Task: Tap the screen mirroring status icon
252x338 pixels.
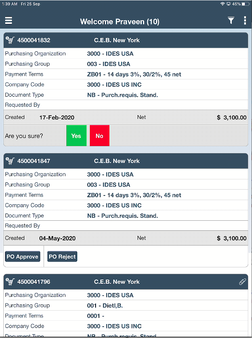Action: point(229,4)
